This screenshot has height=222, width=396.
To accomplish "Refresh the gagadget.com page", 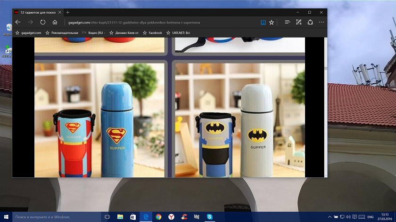I will 43,22.
